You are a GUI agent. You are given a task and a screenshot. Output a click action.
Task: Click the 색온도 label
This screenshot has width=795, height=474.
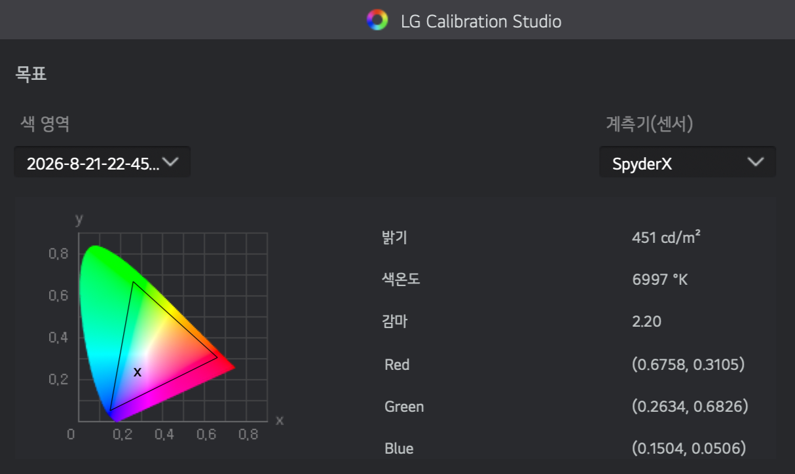pyautogui.click(x=401, y=280)
